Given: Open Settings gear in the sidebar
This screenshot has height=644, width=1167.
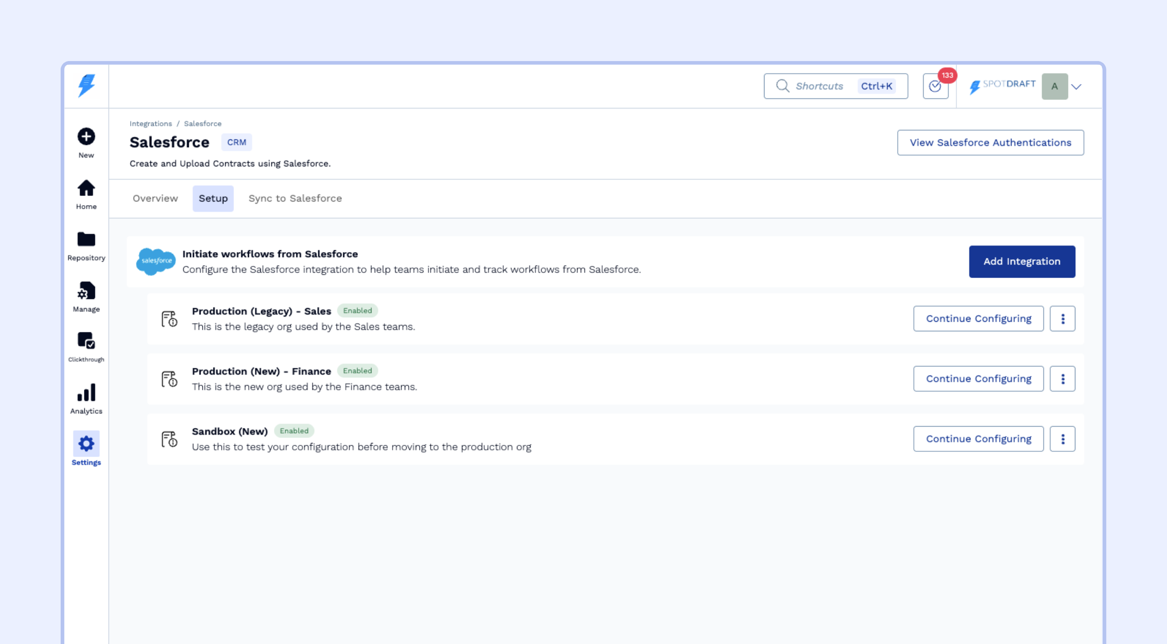Looking at the screenshot, I should click(x=86, y=444).
